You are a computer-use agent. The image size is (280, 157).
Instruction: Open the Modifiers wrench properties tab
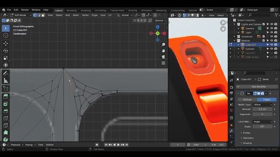pyautogui.click(x=231, y=131)
